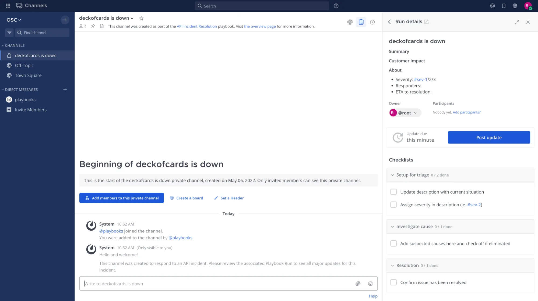Click the Summary section heading

click(399, 51)
